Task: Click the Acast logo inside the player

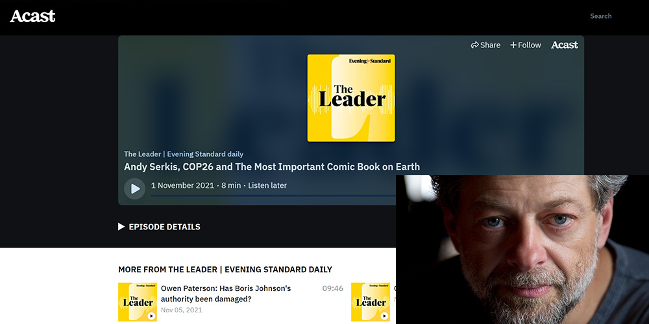Action: (x=564, y=45)
